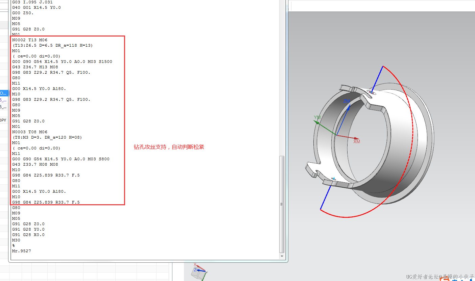This screenshot has height=281, width=475.
Task: Click the line ending with "M03 S1500"
Action: (x=62, y=62)
